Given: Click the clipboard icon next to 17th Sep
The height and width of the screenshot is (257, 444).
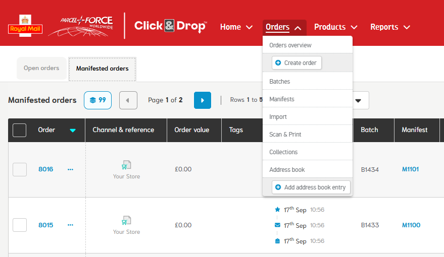Looking at the screenshot, I should pyautogui.click(x=277, y=241).
